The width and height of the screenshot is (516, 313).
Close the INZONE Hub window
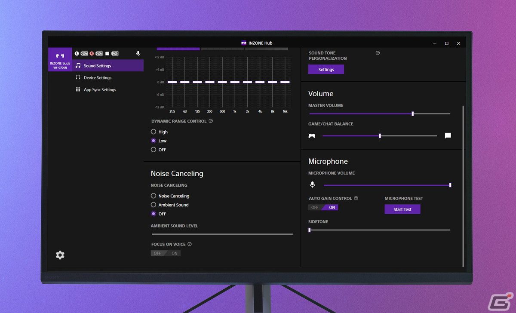click(459, 43)
